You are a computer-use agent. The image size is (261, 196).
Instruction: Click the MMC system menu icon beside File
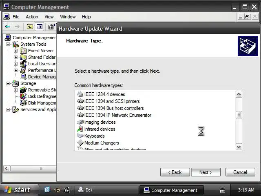[7, 17]
